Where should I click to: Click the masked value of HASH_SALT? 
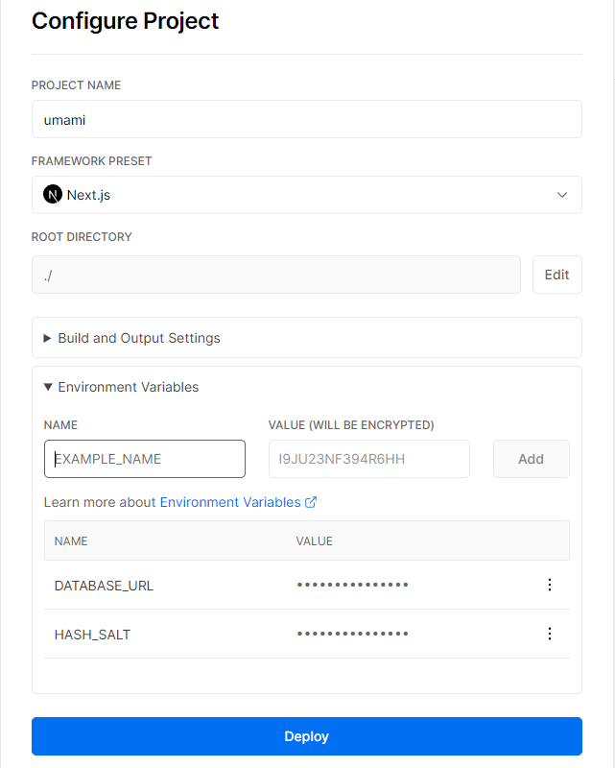352,634
